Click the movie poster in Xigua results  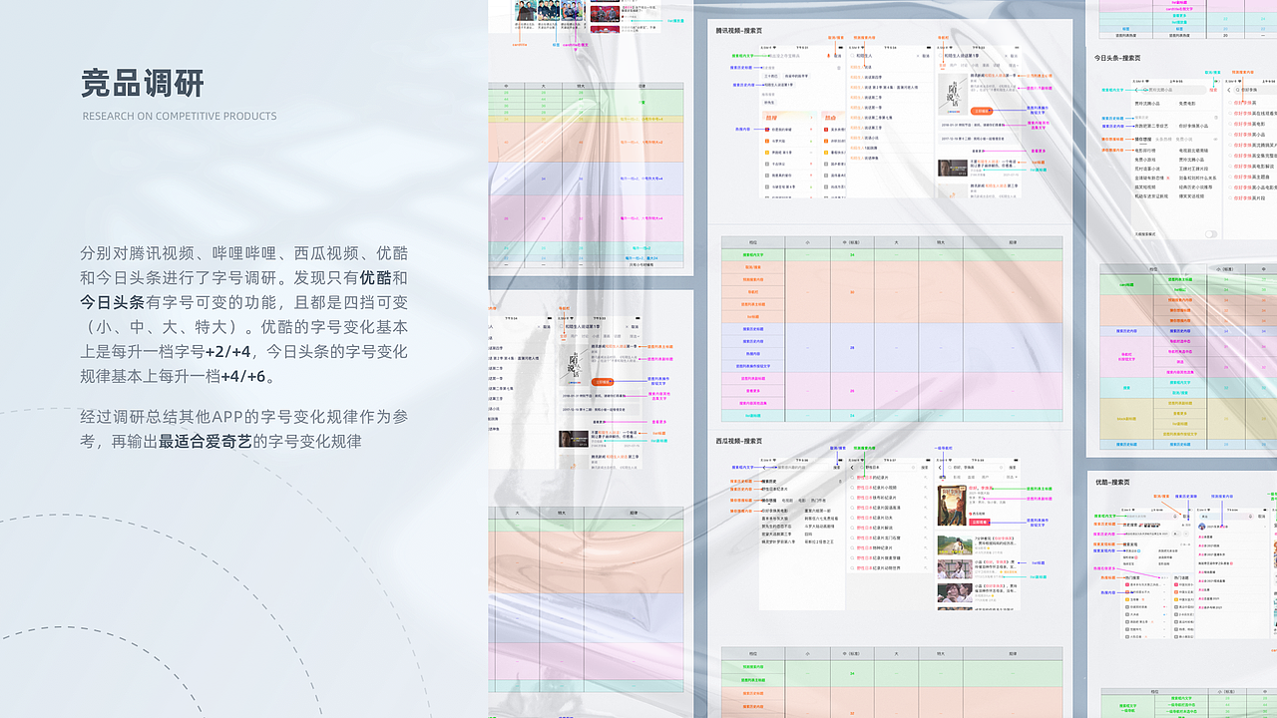(x=952, y=506)
